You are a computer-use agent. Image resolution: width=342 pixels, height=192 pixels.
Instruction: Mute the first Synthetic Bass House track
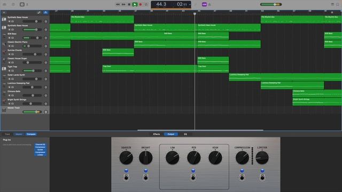tap(10, 21)
